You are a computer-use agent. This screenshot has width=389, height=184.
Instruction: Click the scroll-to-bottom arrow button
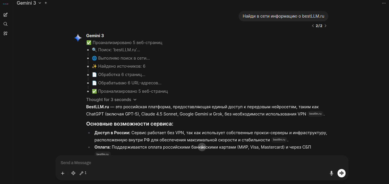(202, 147)
